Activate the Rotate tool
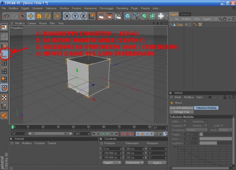 click(x=48, y=16)
